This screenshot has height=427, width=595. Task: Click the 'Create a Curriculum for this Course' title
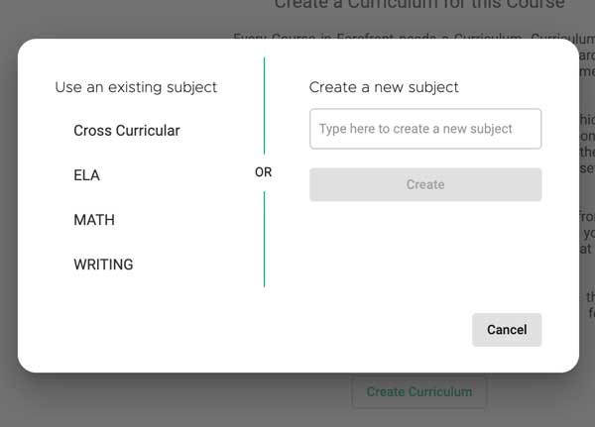coord(419,5)
